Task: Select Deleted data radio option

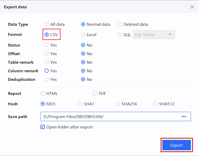Action: tap(120, 24)
